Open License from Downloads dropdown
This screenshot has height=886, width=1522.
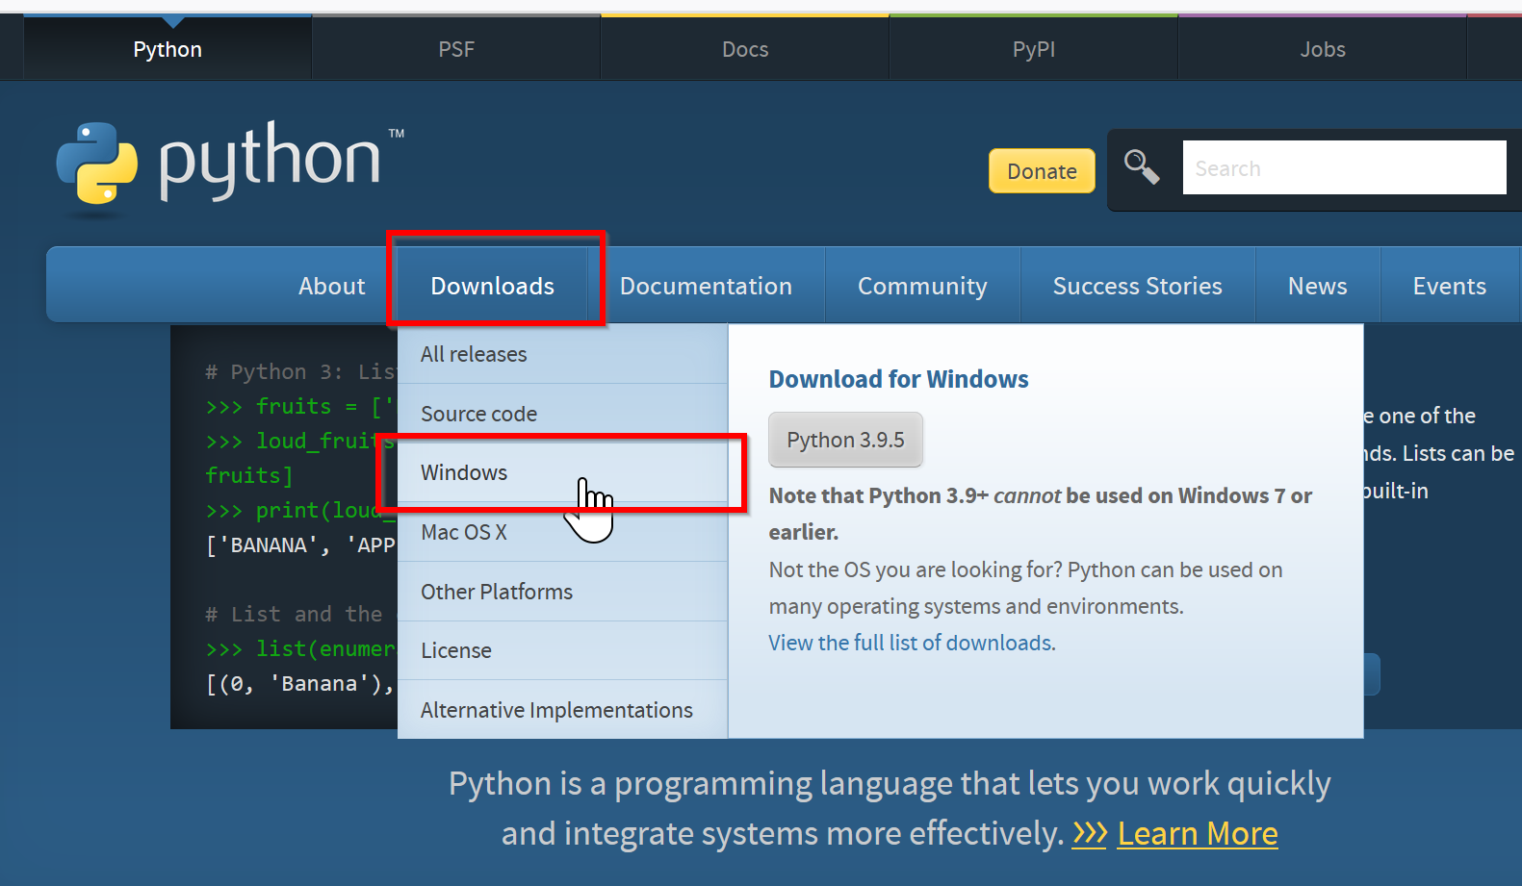point(562,650)
